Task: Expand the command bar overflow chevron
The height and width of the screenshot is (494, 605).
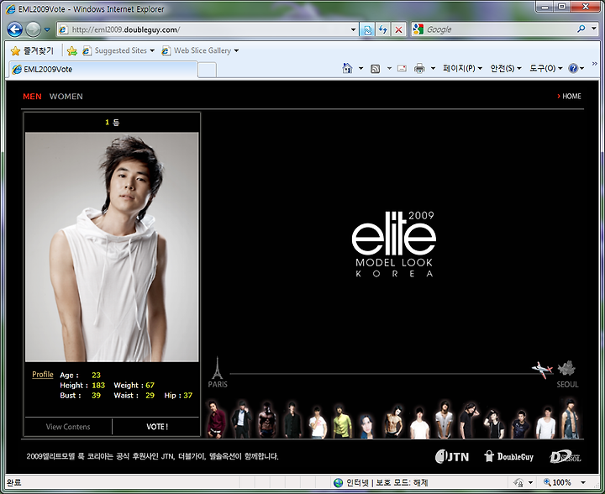Action: [x=595, y=64]
